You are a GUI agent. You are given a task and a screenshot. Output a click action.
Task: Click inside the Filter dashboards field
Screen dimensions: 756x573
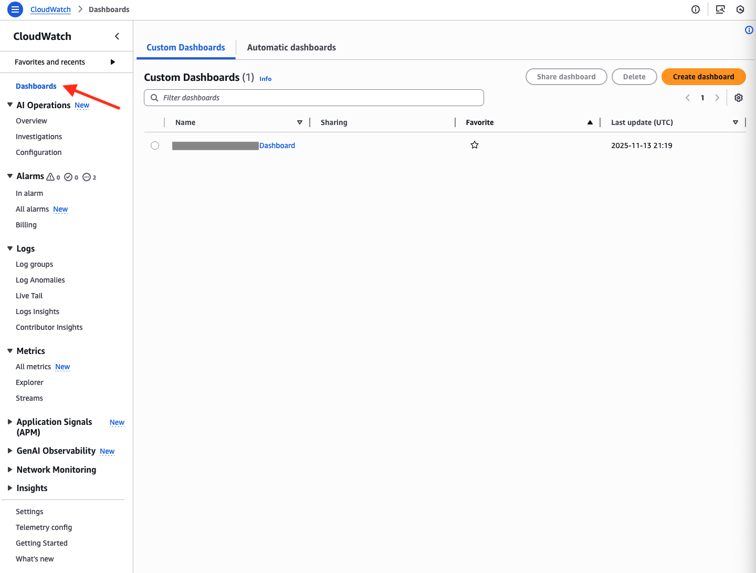coord(314,98)
